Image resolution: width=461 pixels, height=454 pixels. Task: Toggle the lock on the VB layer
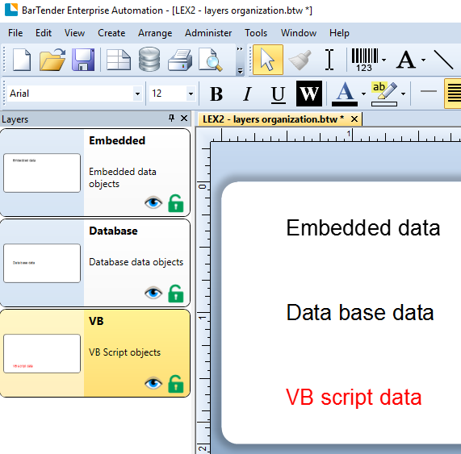(x=176, y=384)
